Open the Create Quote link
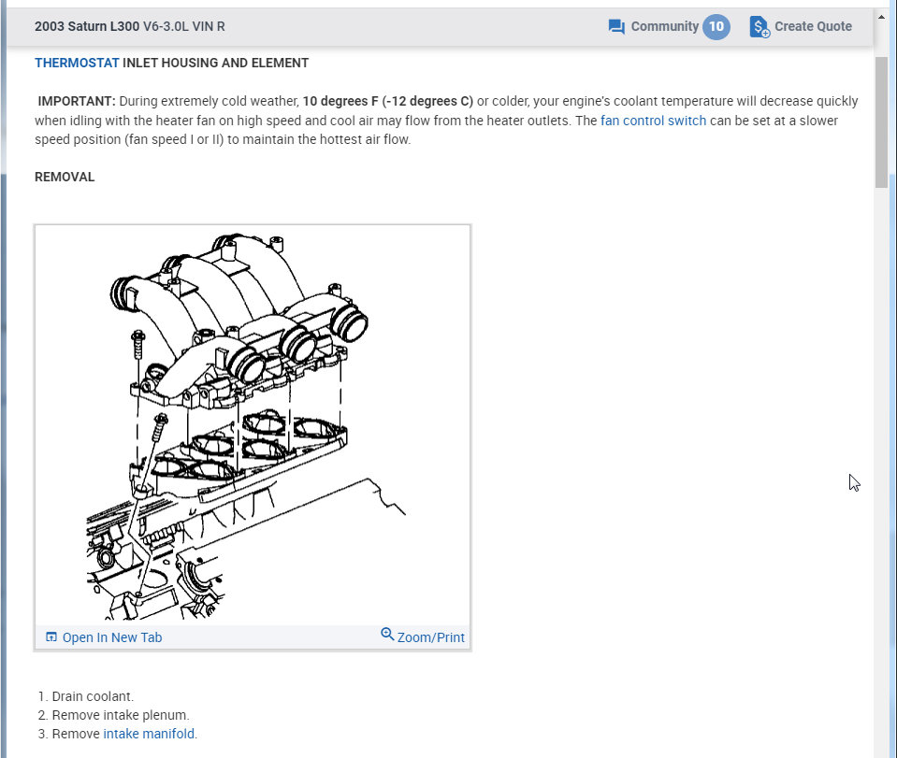The height and width of the screenshot is (758, 897). [813, 26]
